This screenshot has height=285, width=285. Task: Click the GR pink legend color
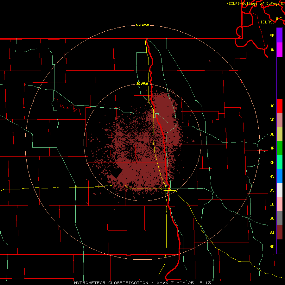coord(280,120)
